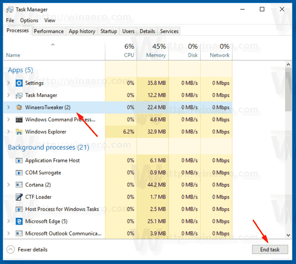Click the Cortana process icon
Image resolution: width=296 pixels, height=264 pixels.
tap(19, 185)
